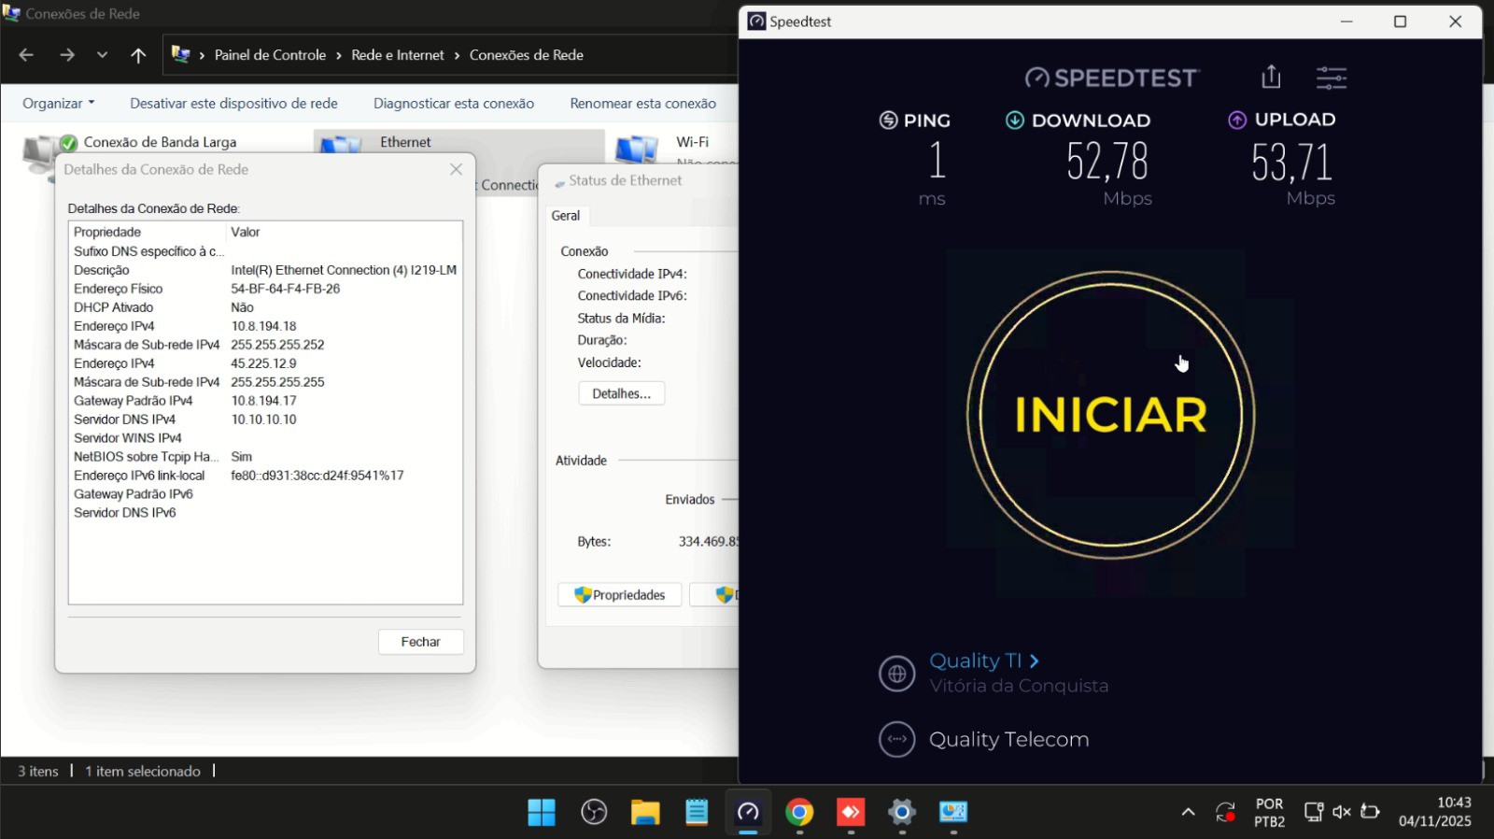Expand the Organizar dropdown menu
1494x839 pixels.
[x=58, y=104]
